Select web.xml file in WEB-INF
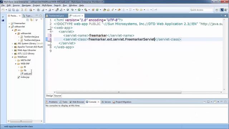Screen dimensions: 229x129 click(28, 74)
